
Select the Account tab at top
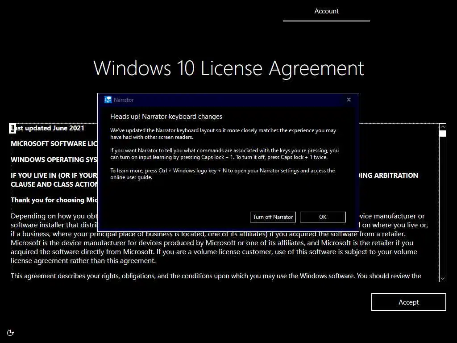(326, 11)
